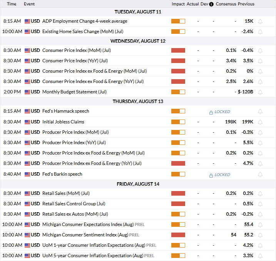
Task: Click the Previous column header
Action: [246, 4]
